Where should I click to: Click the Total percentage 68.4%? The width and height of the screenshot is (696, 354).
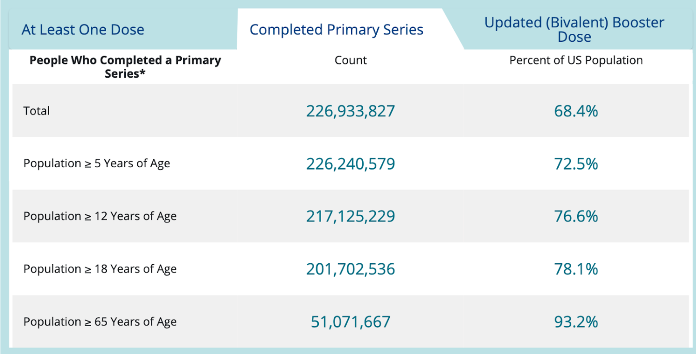click(576, 111)
